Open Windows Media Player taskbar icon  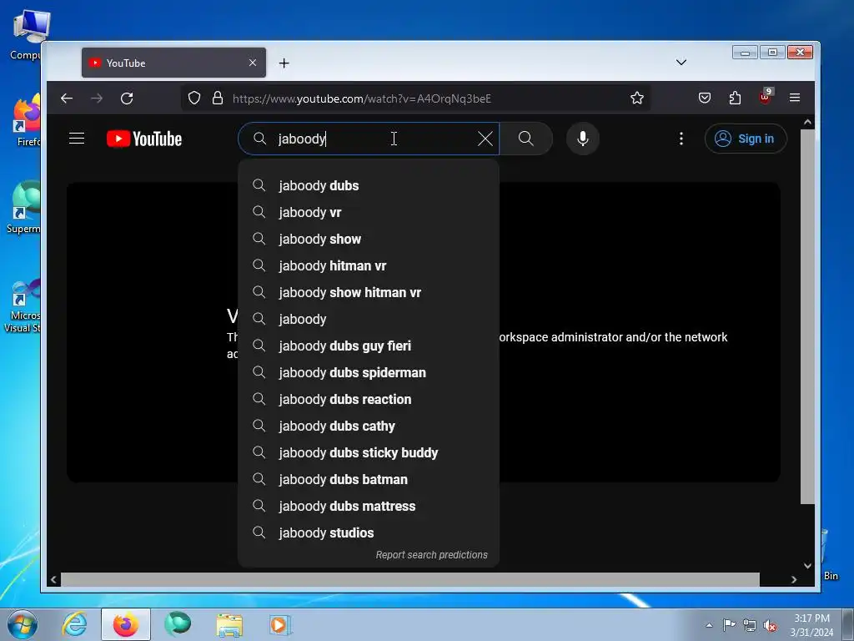(280, 624)
